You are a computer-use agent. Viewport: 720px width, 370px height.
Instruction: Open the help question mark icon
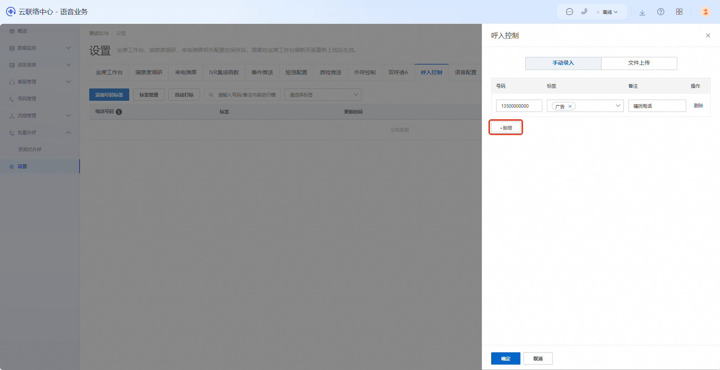661,12
